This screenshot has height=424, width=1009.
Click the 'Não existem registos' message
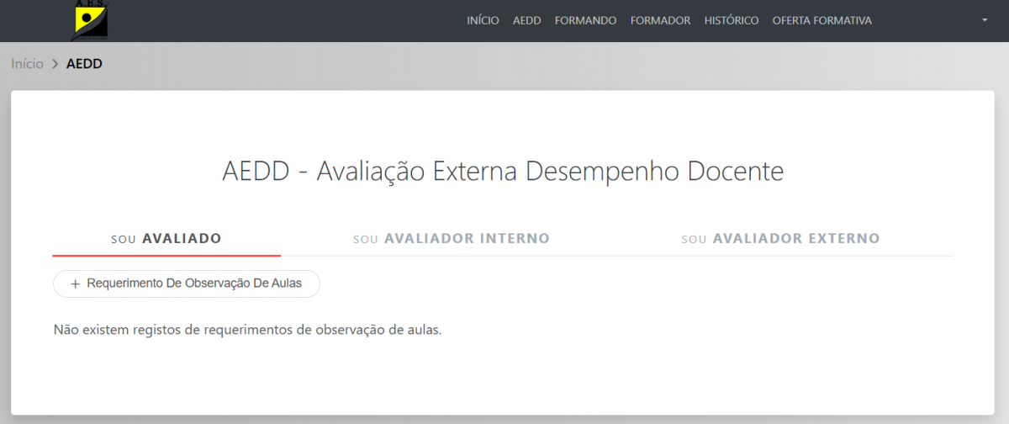point(247,330)
